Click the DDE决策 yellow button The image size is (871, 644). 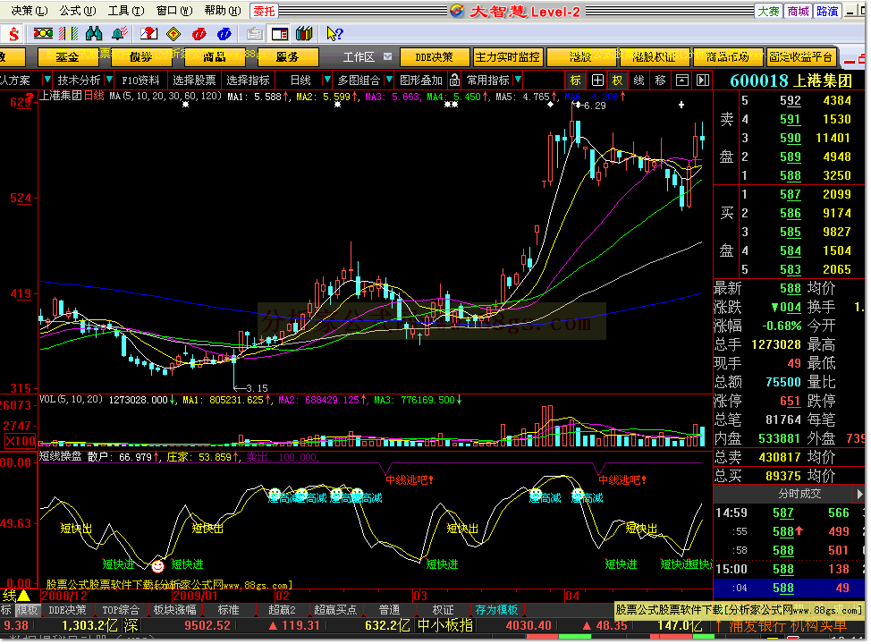[435, 57]
